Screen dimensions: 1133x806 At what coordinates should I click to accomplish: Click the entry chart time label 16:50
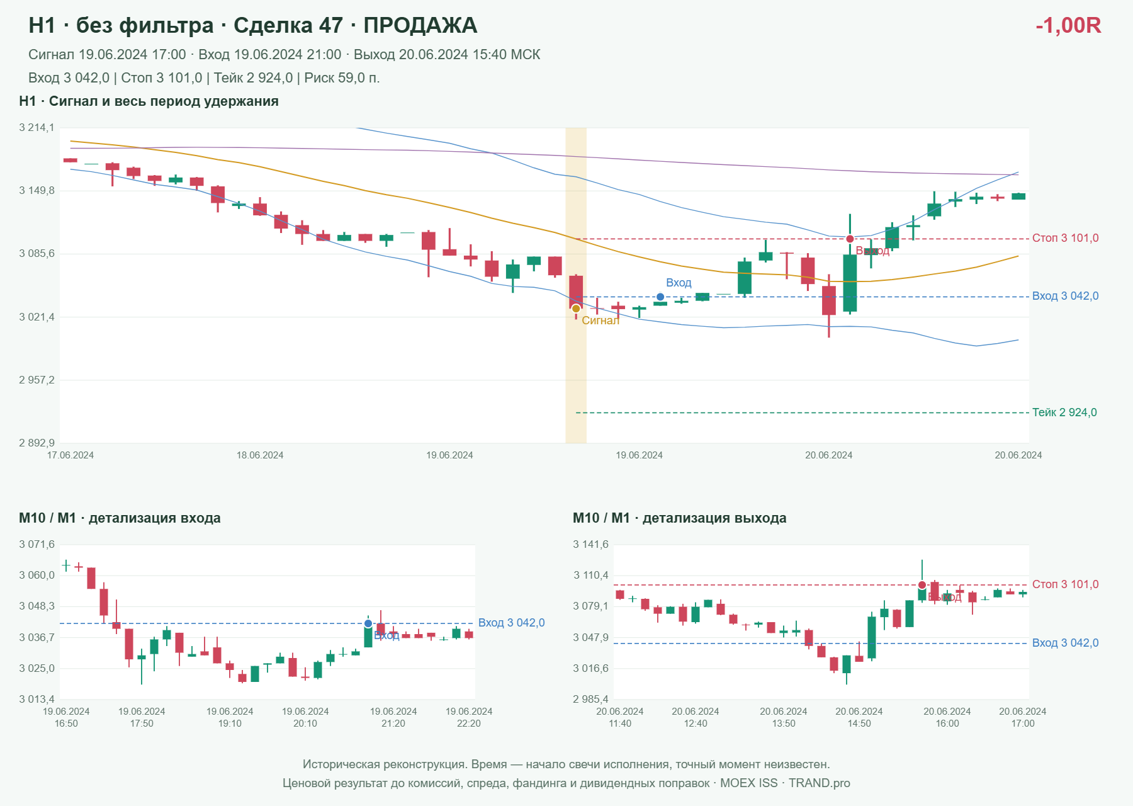(x=66, y=724)
